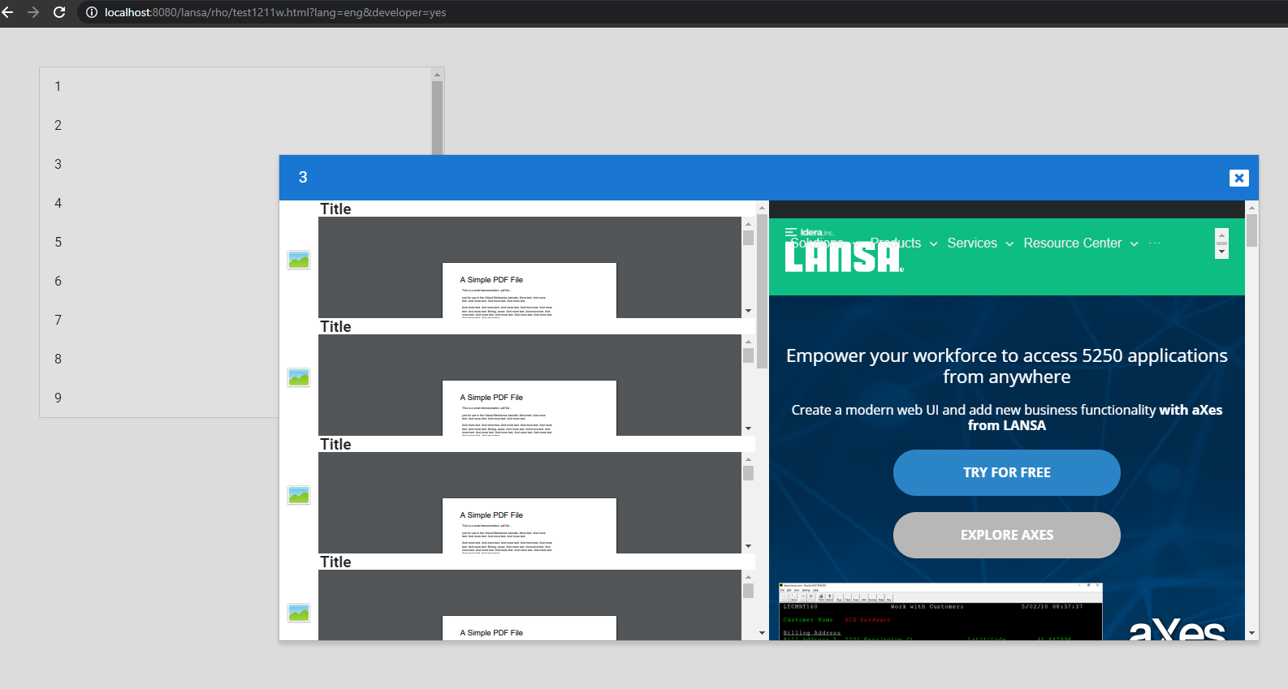Click the PDF list pane's scrollbar thumb
Image resolution: width=1288 pixels, height=689 pixels.
(x=762, y=291)
